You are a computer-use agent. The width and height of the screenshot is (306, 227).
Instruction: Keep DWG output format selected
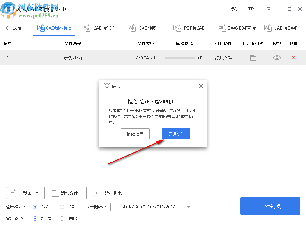point(35,207)
